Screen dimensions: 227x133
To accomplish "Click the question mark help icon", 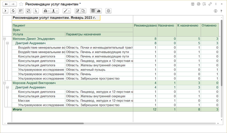I will point(221,11).
